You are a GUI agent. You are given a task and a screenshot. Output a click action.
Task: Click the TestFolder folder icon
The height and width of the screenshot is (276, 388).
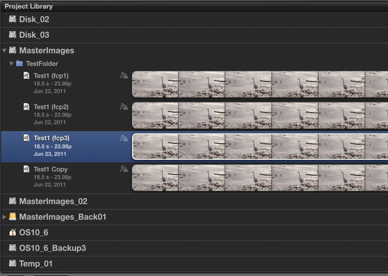[x=19, y=63]
